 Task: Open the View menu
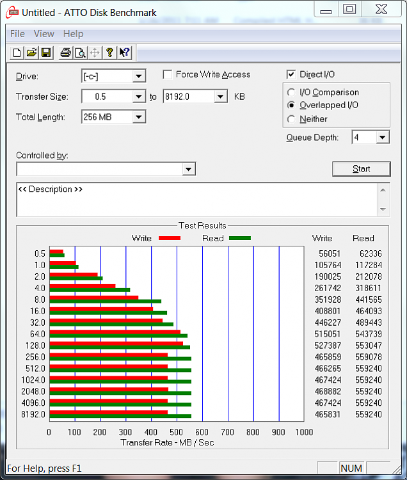pos(44,34)
